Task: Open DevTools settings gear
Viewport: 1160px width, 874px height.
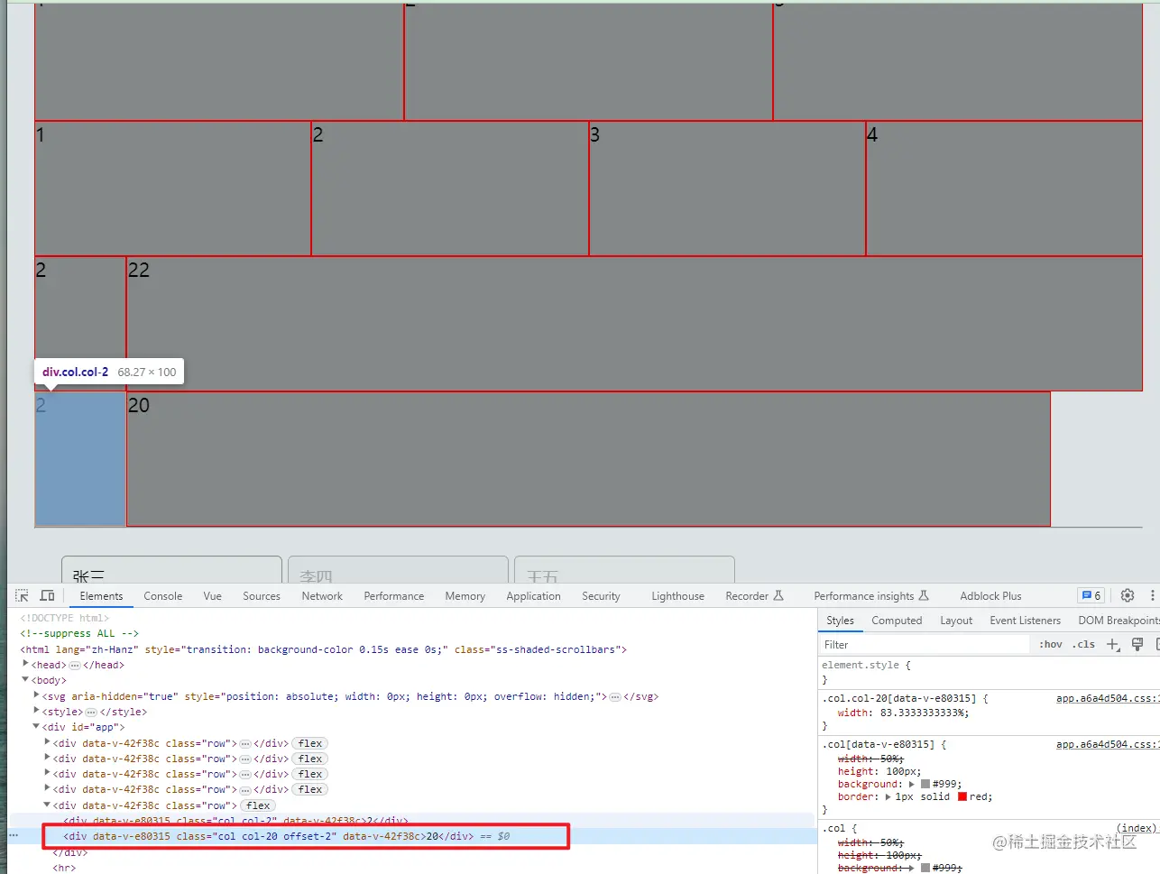Action: coord(1128,595)
